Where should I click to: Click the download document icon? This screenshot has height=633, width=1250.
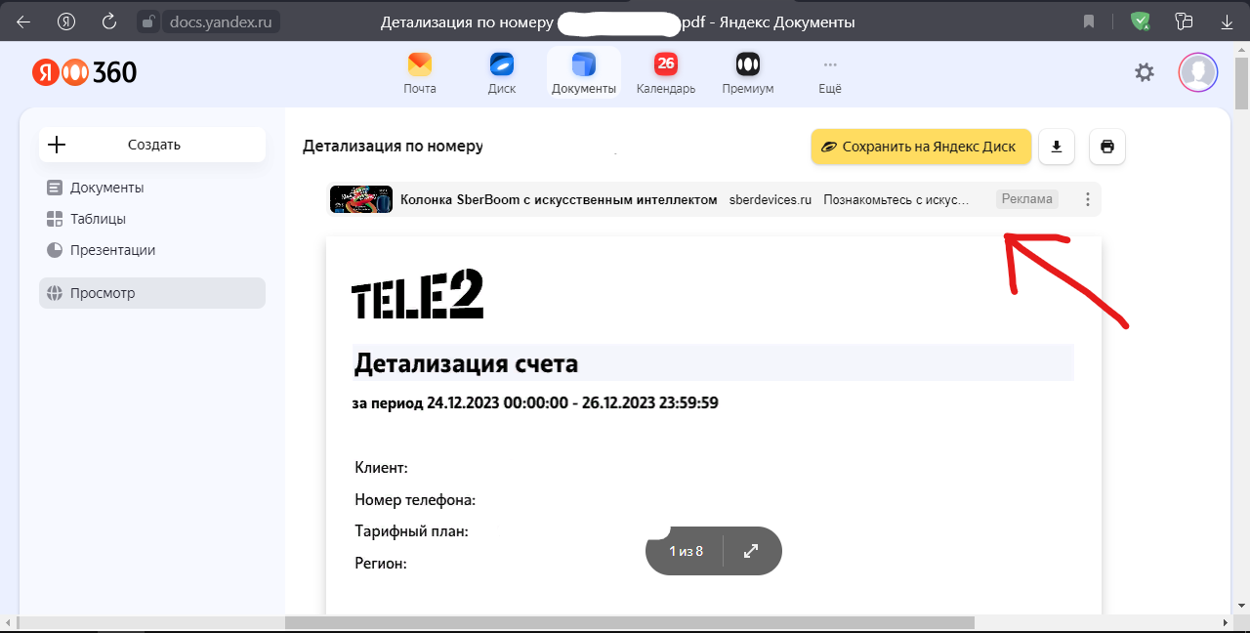pos(1056,147)
